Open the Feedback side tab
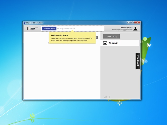Image resolution: width=167 pixels, height=125 pixels. 138,61
